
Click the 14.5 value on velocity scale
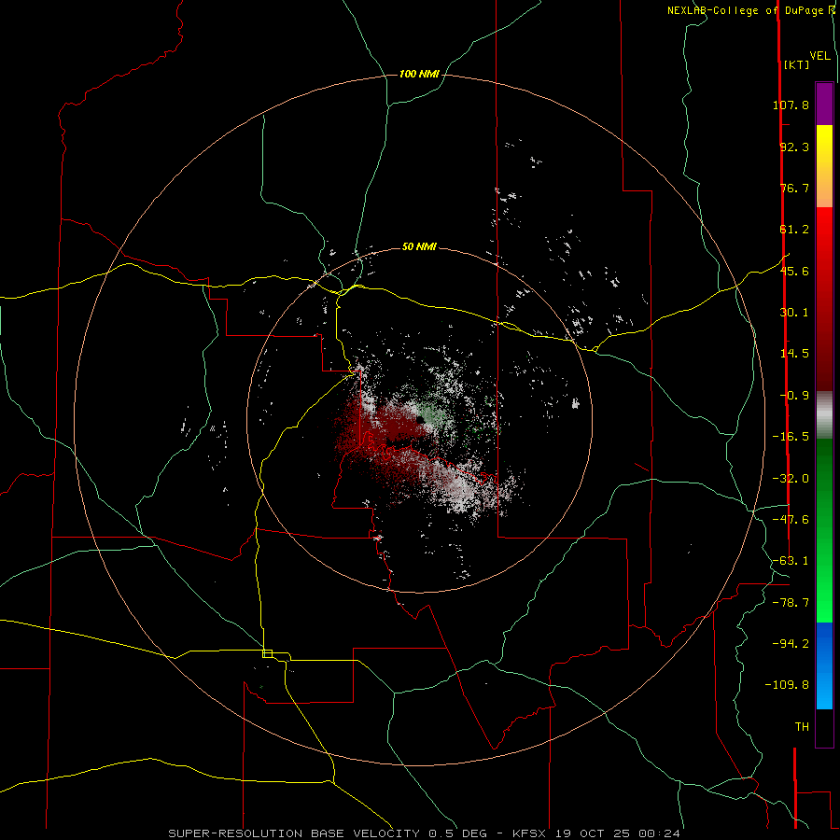pos(794,354)
